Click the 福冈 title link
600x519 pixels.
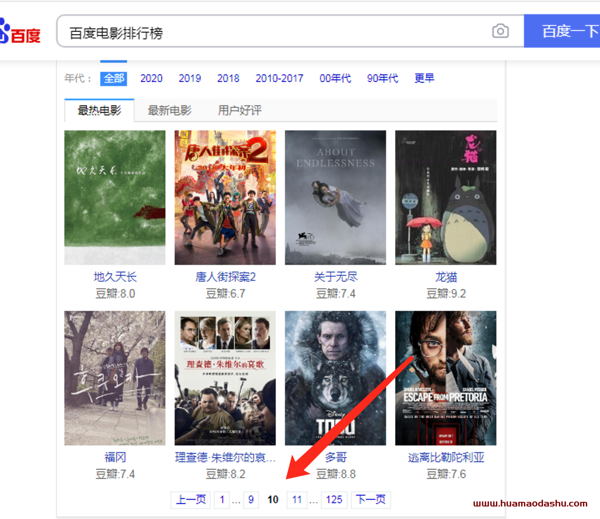click(x=115, y=457)
